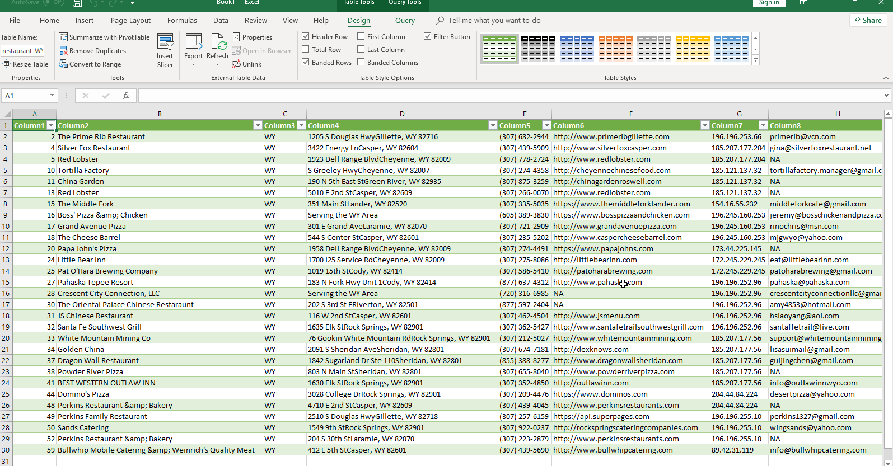The height and width of the screenshot is (466, 893).
Task: Click the Summarize with PivotTable icon
Action: click(x=63, y=37)
